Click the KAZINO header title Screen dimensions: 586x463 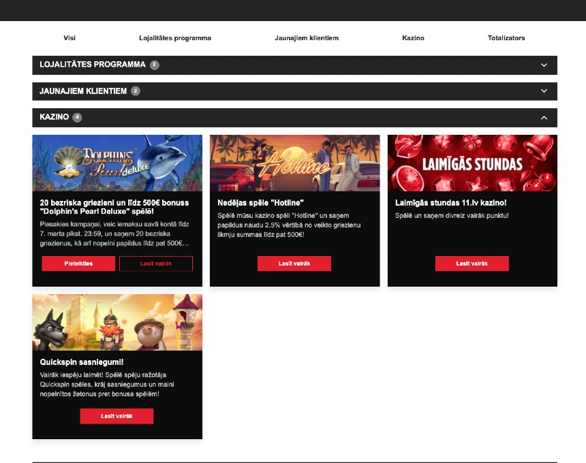(55, 117)
